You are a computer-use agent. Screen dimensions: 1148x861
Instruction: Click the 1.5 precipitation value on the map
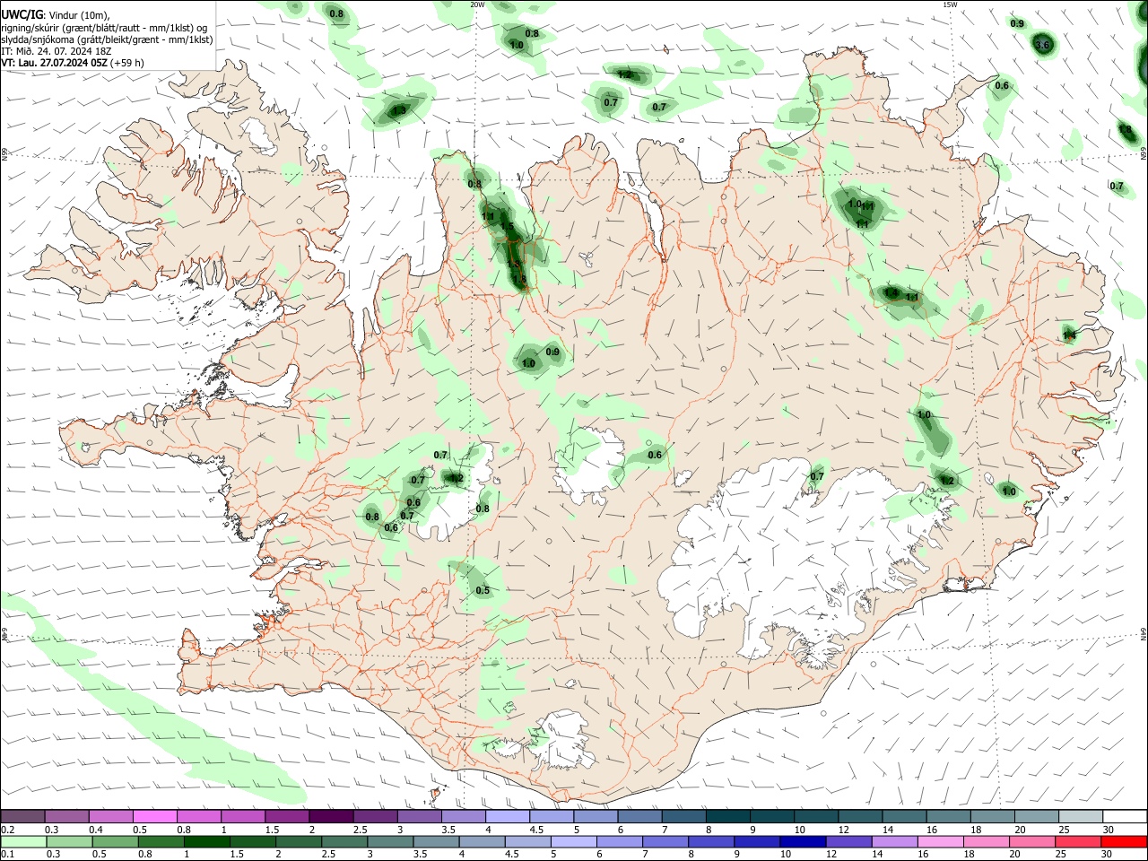click(x=507, y=227)
